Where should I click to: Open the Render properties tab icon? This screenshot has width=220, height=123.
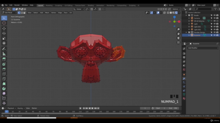(x=184, y=54)
